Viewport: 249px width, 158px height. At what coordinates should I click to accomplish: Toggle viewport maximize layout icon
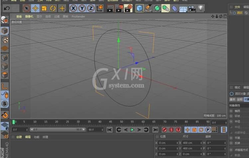tap(225, 16)
